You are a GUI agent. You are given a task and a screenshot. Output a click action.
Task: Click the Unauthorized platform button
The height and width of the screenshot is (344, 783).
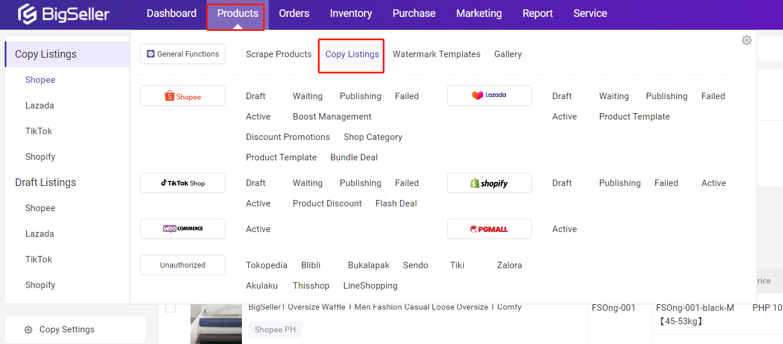pyautogui.click(x=182, y=265)
